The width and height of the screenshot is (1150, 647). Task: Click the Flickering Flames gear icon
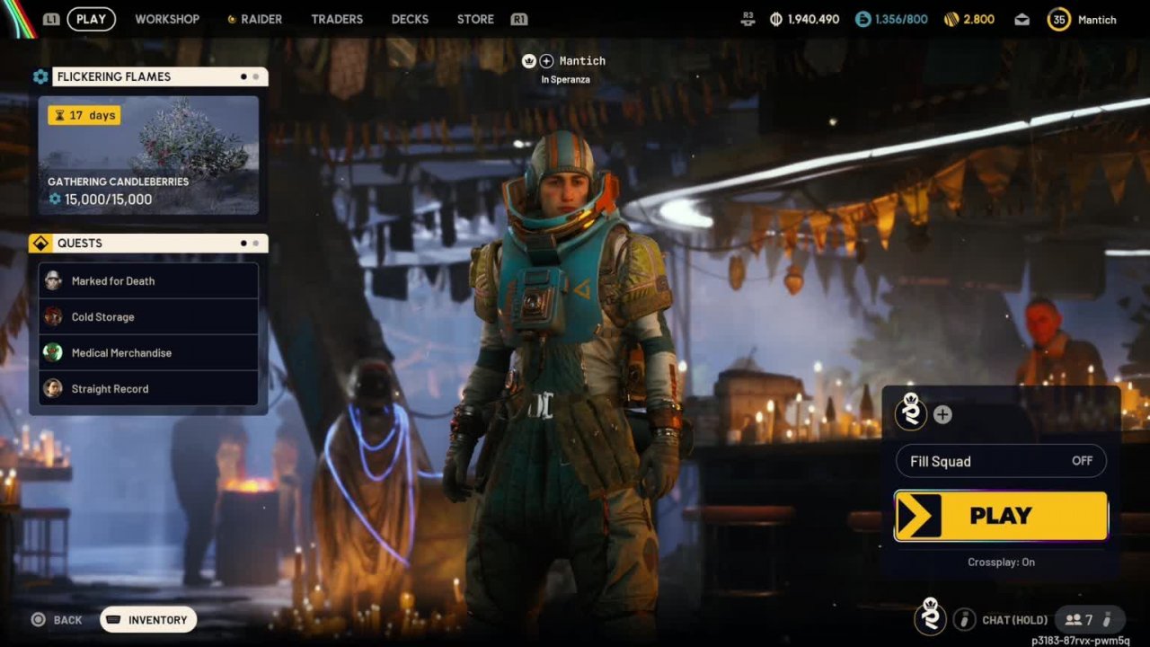point(40,76)
